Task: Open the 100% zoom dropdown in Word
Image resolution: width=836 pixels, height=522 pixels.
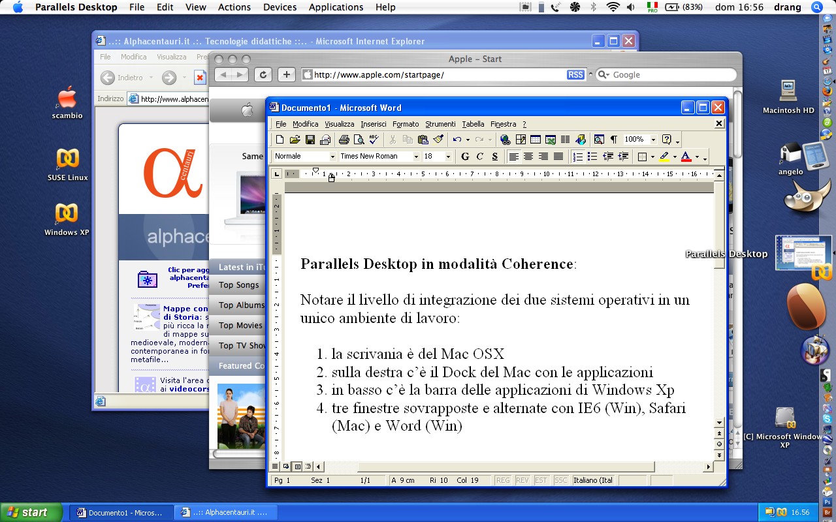Action: click(x=653, y=140)
